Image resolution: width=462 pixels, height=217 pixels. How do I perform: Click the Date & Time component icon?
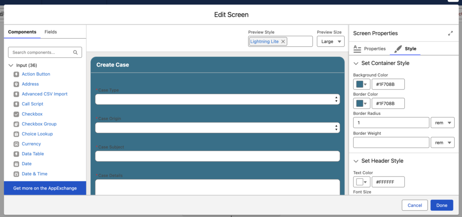(16, 174)
